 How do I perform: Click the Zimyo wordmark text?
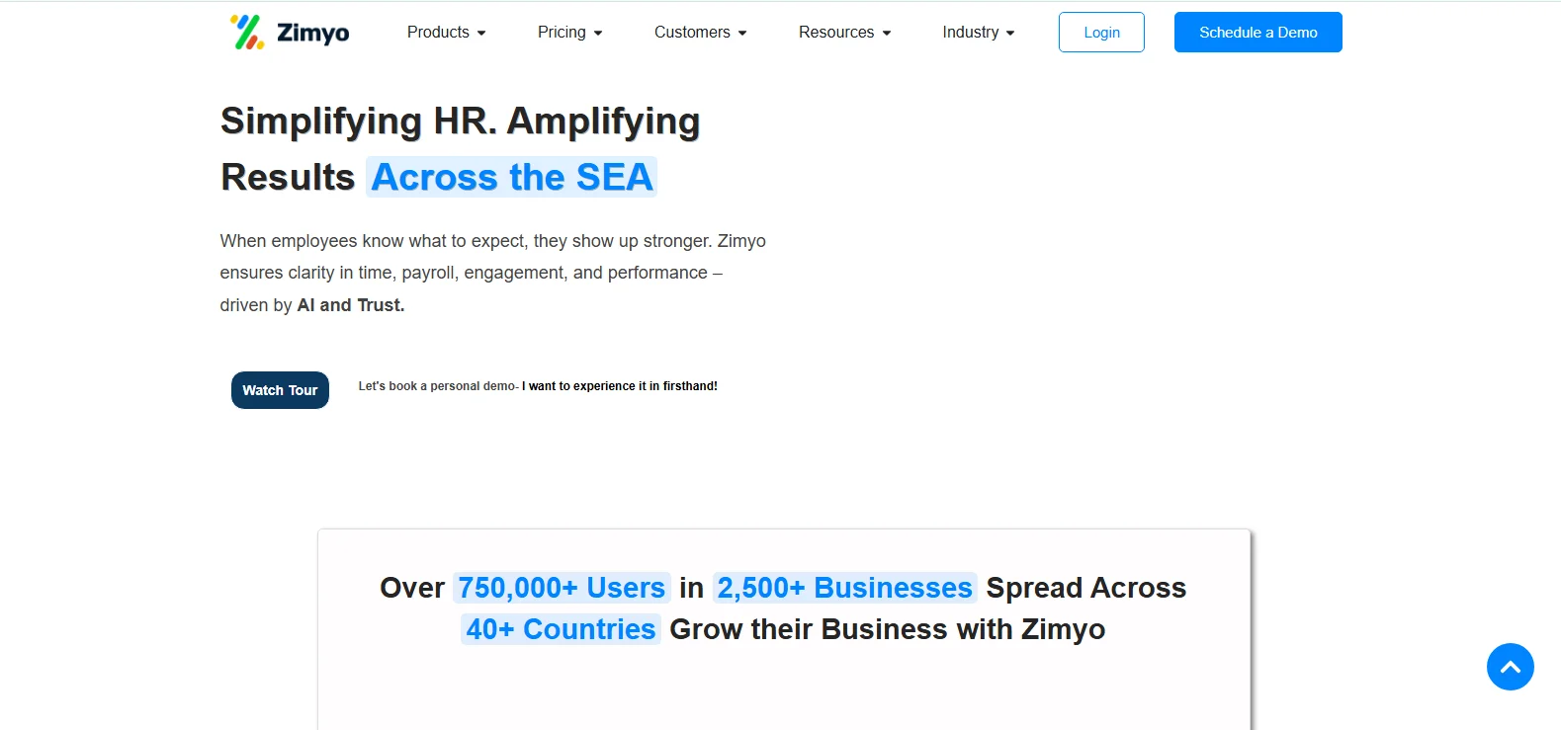(312, 34)
